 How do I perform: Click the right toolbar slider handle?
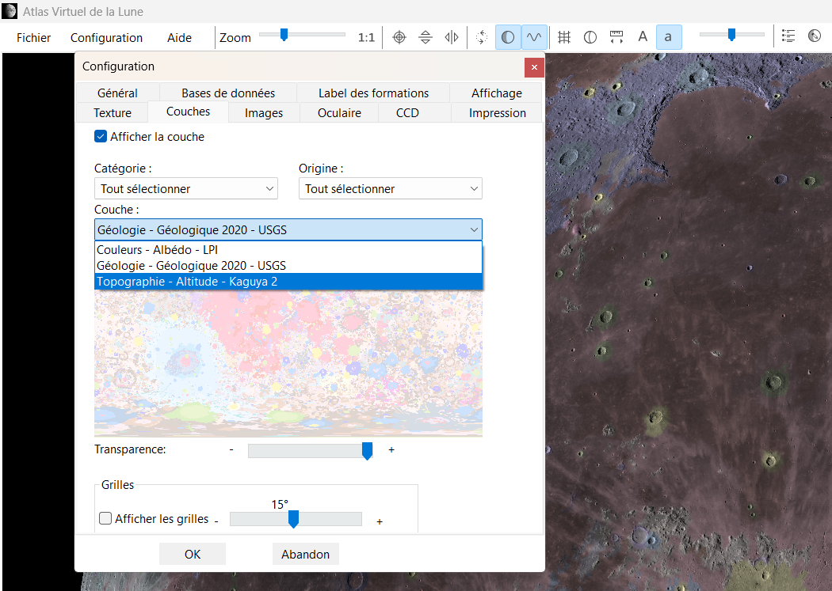click(731, 35)
